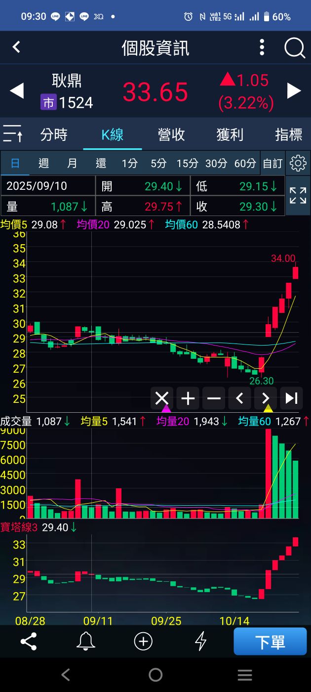
Task: Tap the back arrow in header
Action: click(x=16, y=47)
